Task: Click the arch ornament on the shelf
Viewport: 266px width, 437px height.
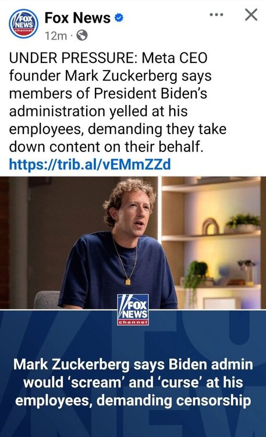Action: (211, 226)
